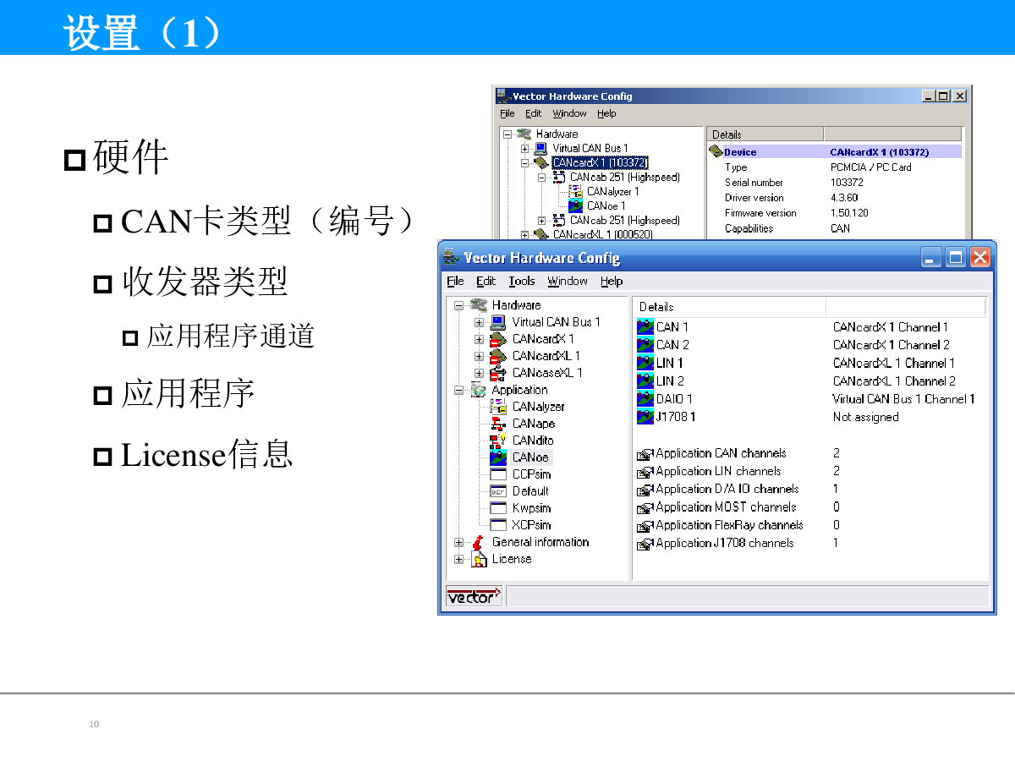Open the Tools menu
Viewport: 1015px width, 761px height.
(x=522, y=282)
